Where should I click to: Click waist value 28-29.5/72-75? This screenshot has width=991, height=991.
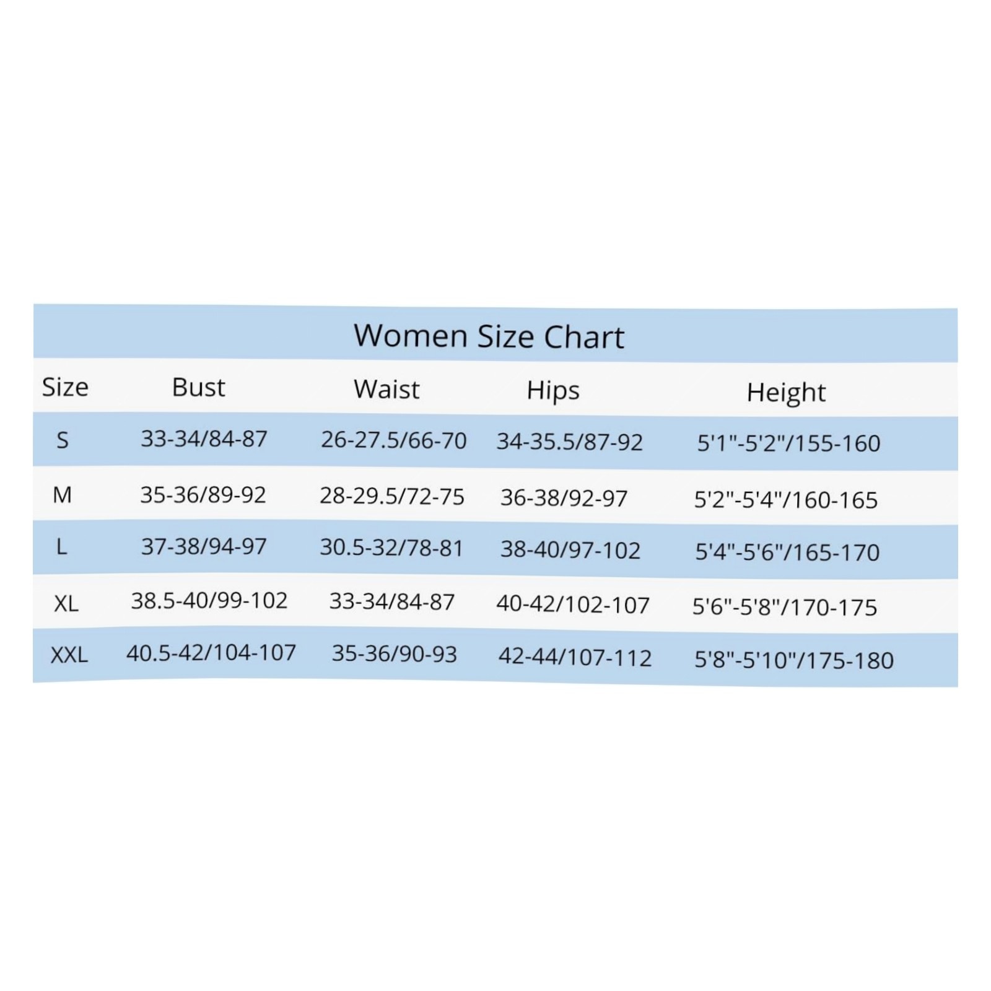392,496
